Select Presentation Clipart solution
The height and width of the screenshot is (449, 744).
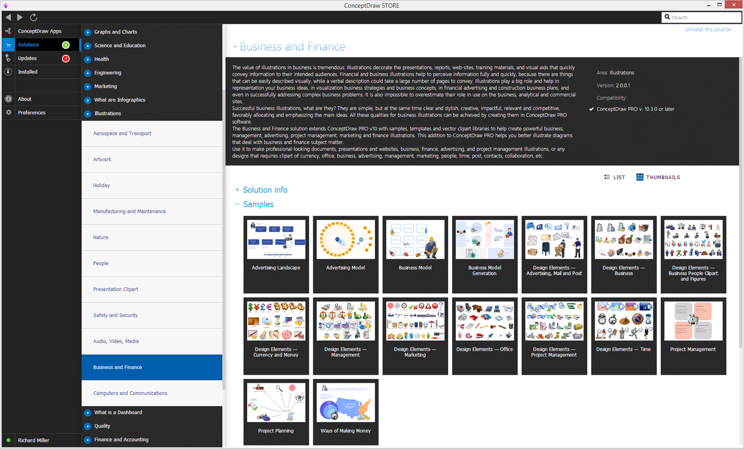click(x=152, y=290)
